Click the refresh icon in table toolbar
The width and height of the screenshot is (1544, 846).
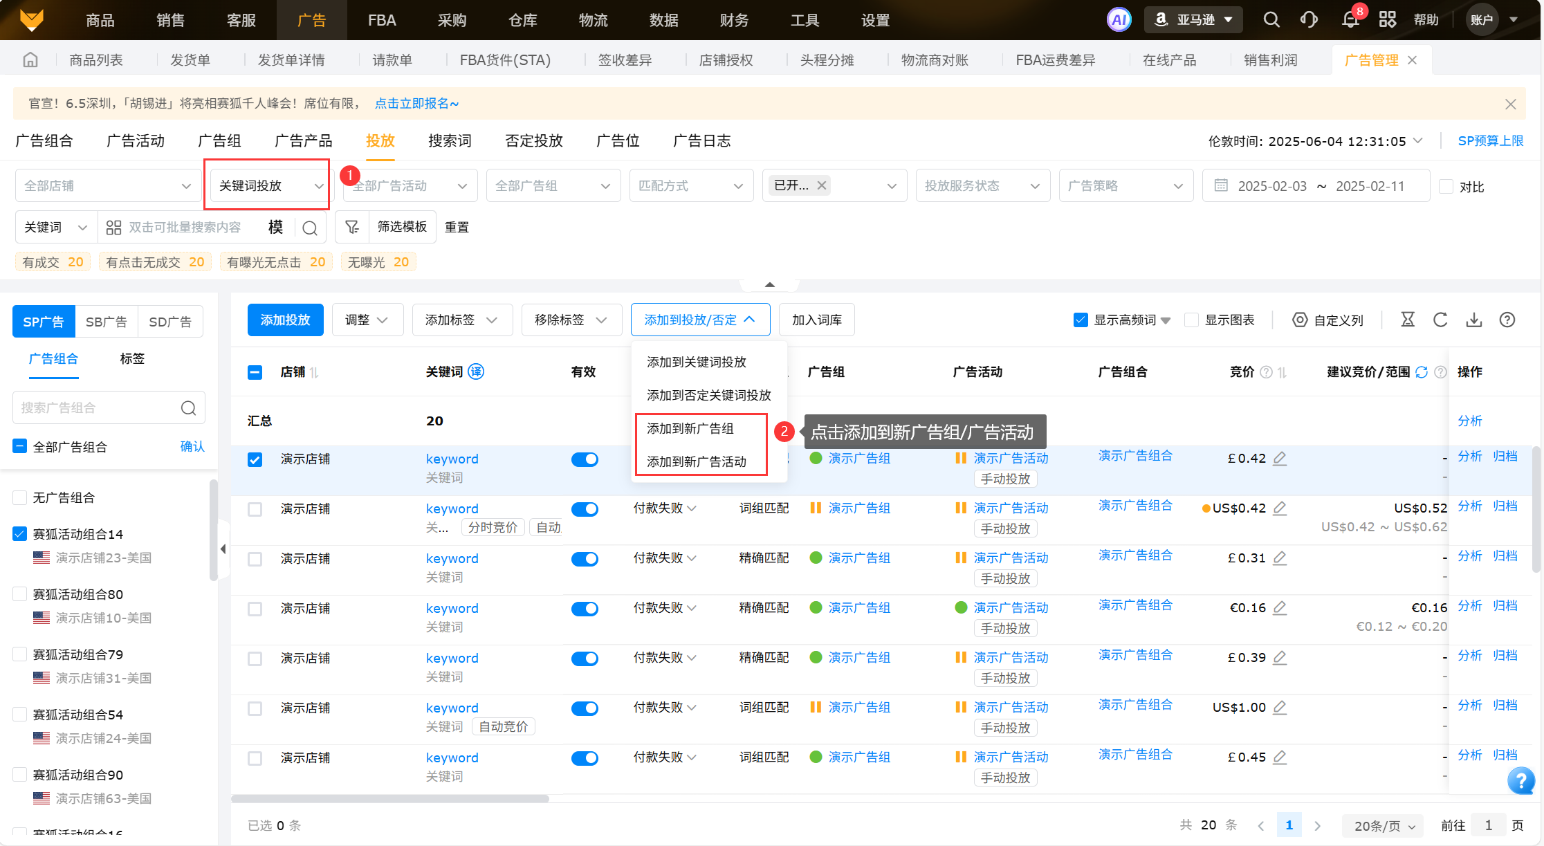tap(1440, 320)
